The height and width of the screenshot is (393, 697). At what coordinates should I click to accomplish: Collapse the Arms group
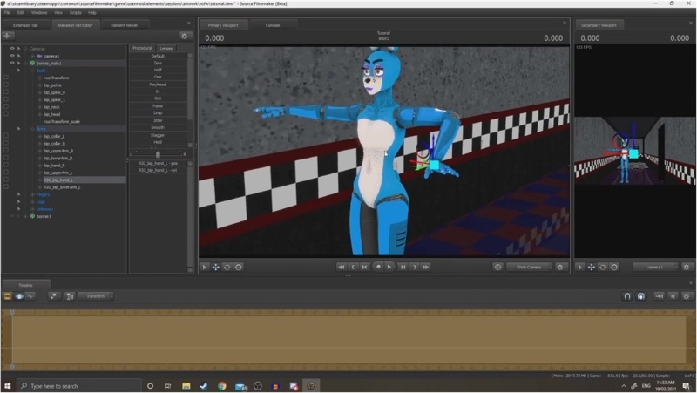(x=33, y=129)
